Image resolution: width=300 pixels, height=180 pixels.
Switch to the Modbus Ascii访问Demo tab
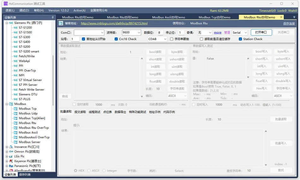tap(169, 17)
